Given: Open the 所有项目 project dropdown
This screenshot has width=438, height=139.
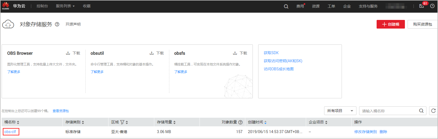Looking at the screenshot, I should pos(340,111).
